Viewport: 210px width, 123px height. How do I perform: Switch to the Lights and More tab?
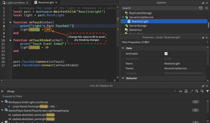(15, 2)
